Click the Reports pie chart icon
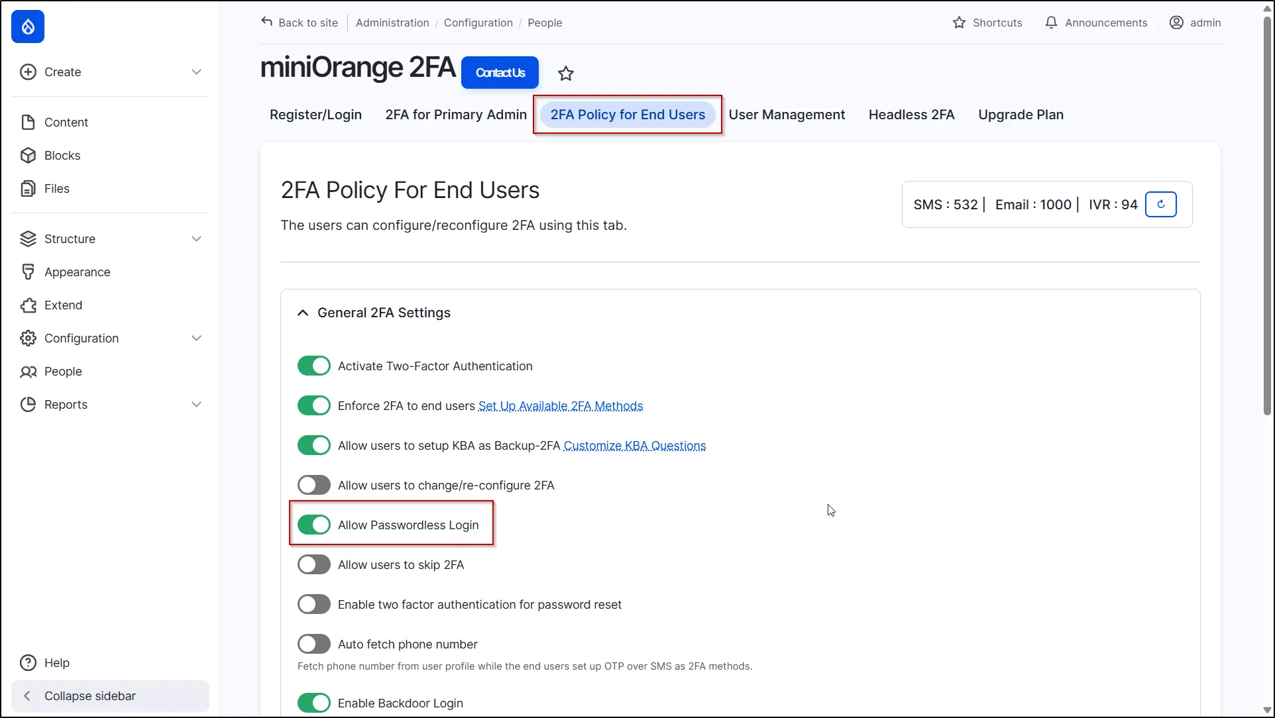Image resolution: width=1275 pixels, height=718 pixels. (x=28, y=404)
